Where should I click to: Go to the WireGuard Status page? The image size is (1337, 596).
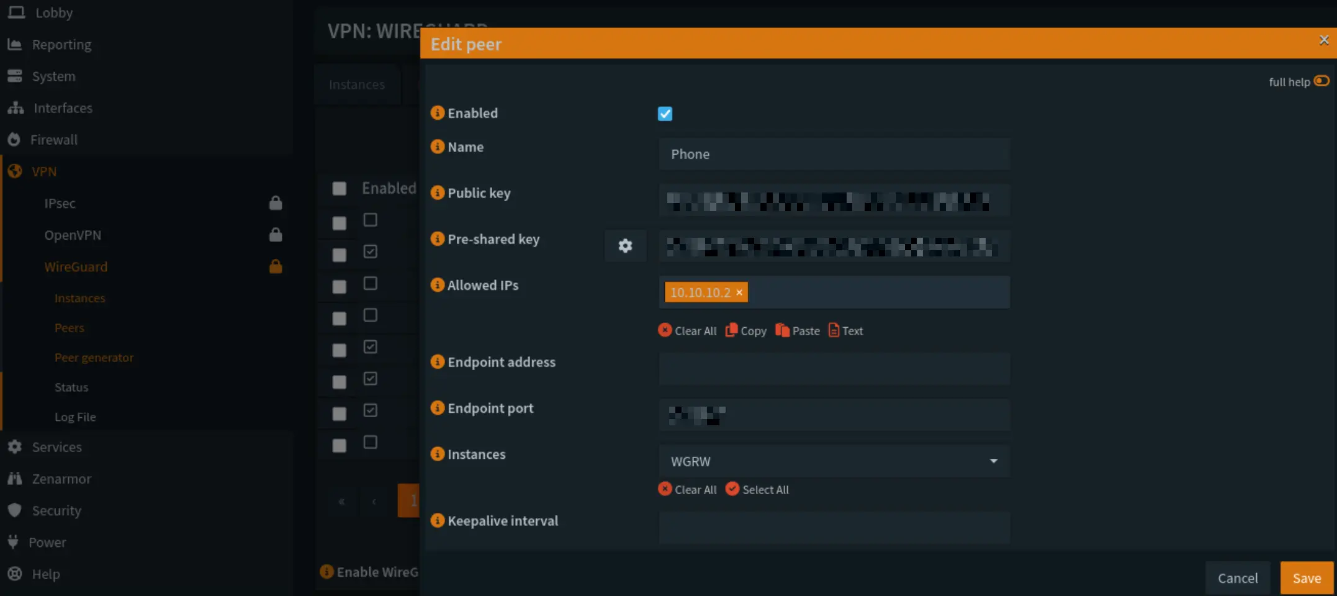pyautogui.click(x=71, y=387)
